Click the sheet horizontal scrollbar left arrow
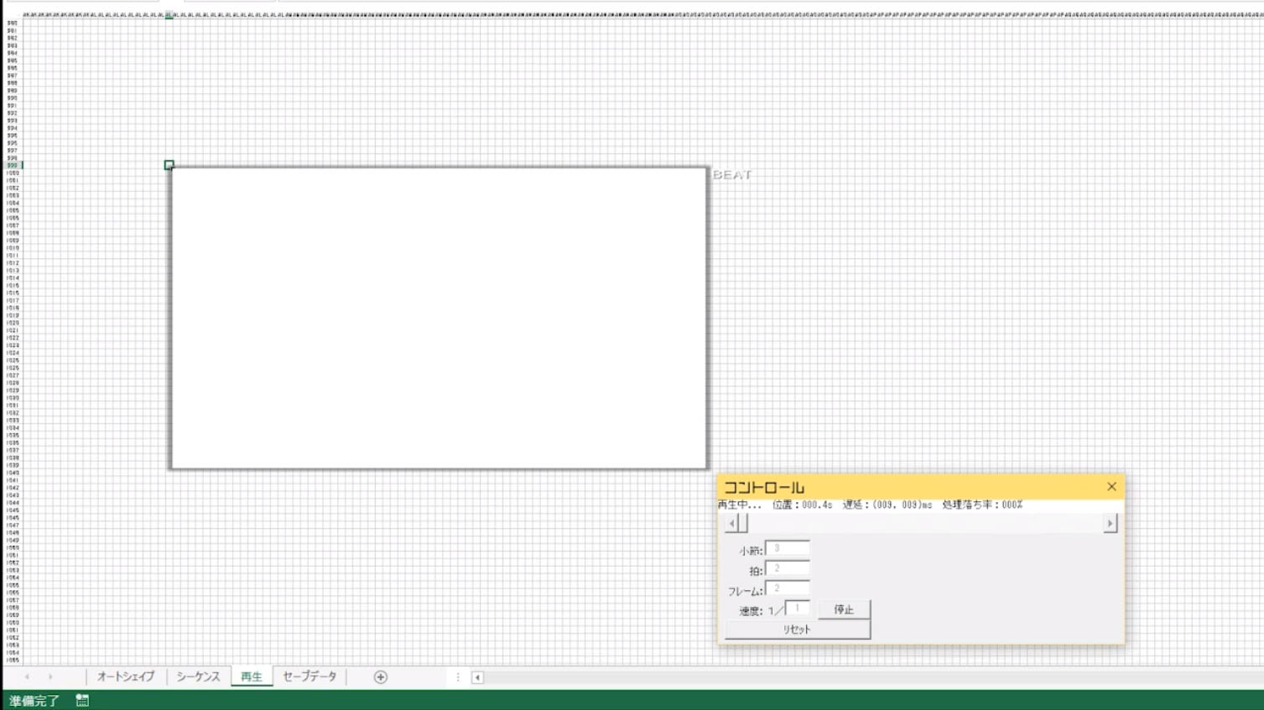Image resolution: width=1264 pixels, height=710 pixels. 477,677
